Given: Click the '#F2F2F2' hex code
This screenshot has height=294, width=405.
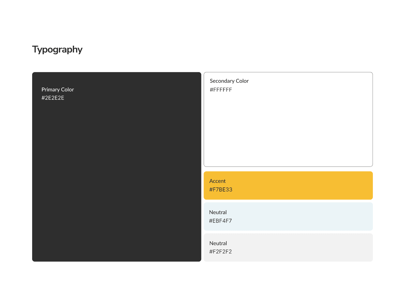Looking at the screenshot, I should pyautogui.click(x=220, y=252).
